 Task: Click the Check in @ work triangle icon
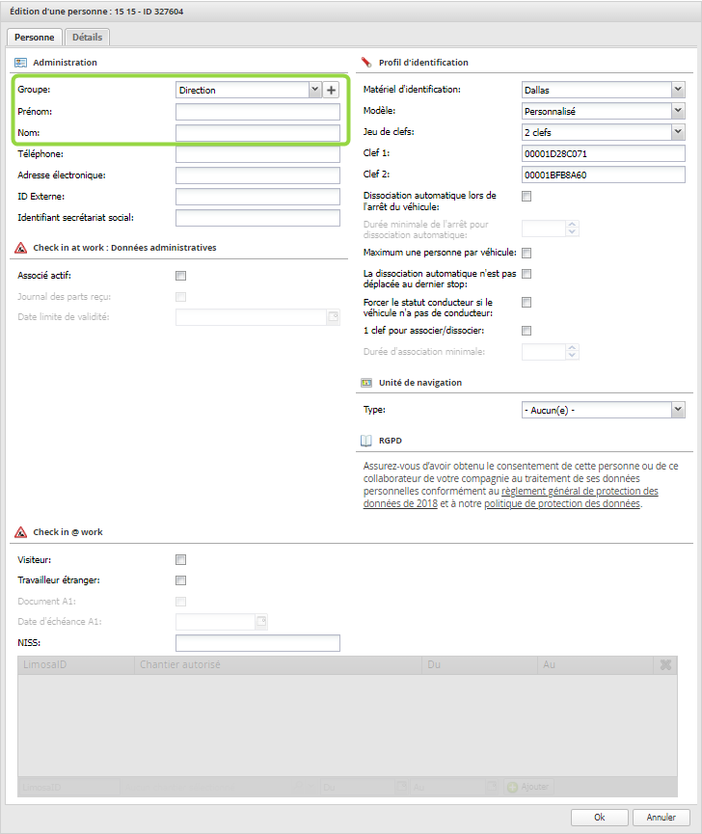[x=21, y=532]
